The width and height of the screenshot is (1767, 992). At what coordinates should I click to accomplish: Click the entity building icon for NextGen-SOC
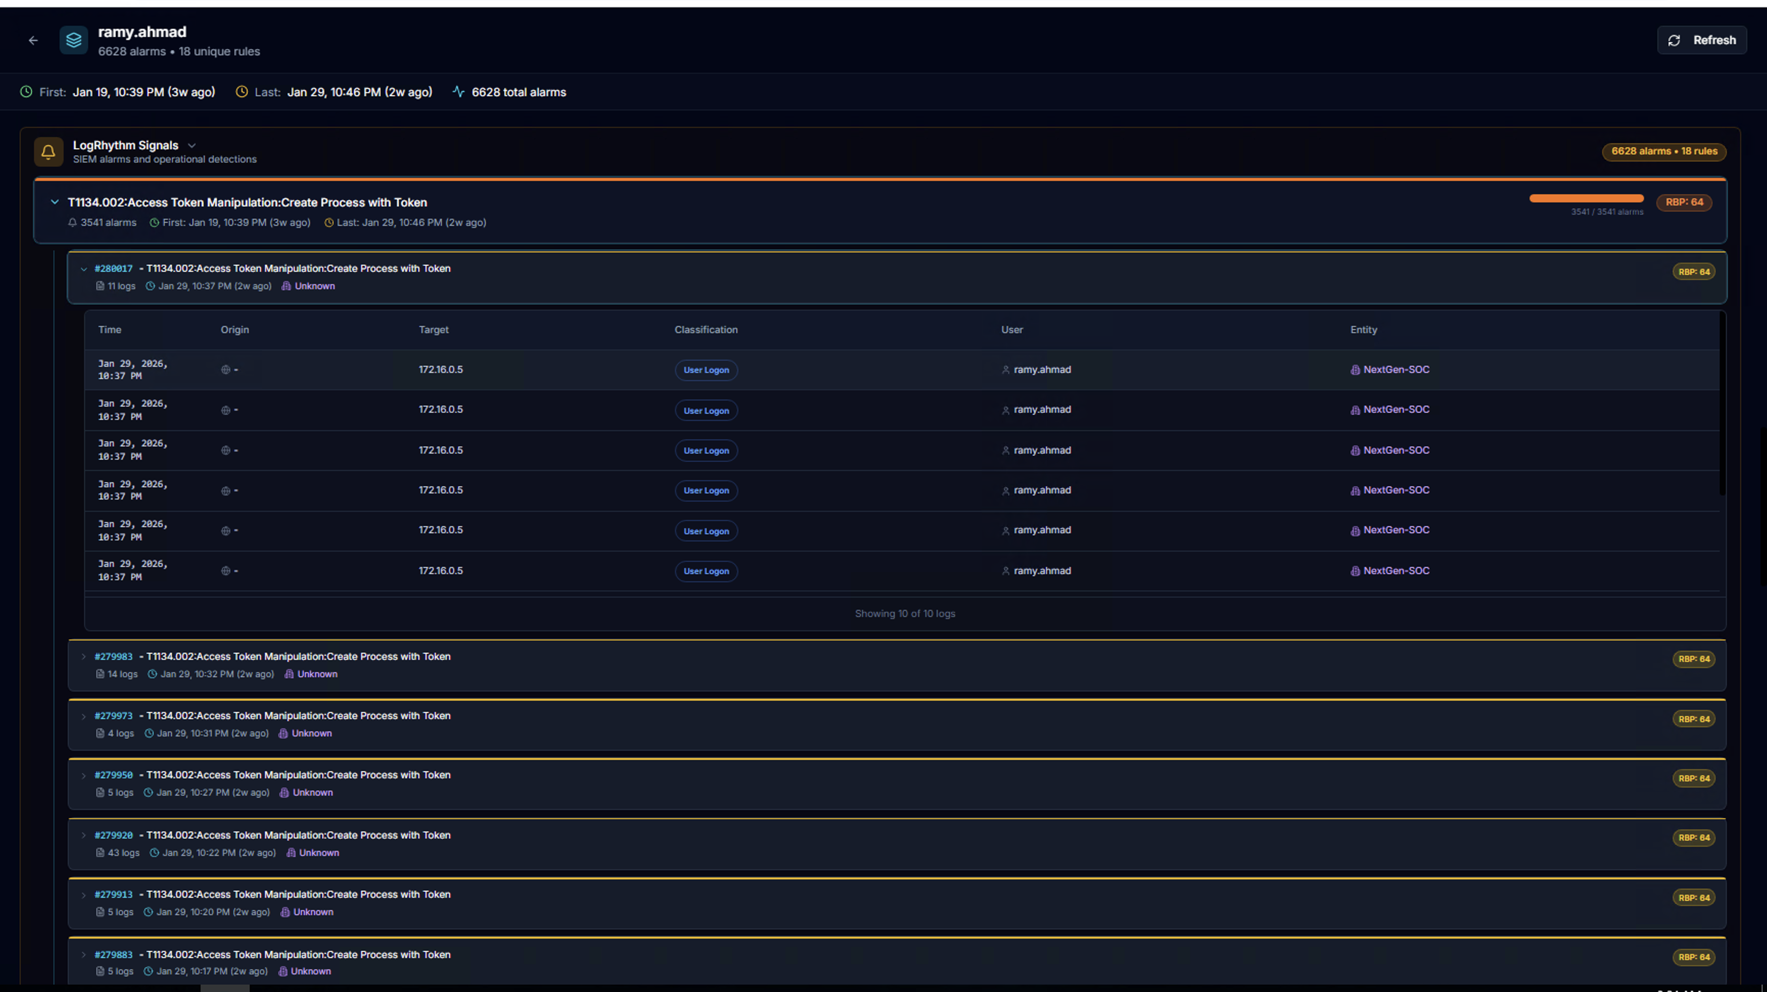click(x=1355, y=370)
